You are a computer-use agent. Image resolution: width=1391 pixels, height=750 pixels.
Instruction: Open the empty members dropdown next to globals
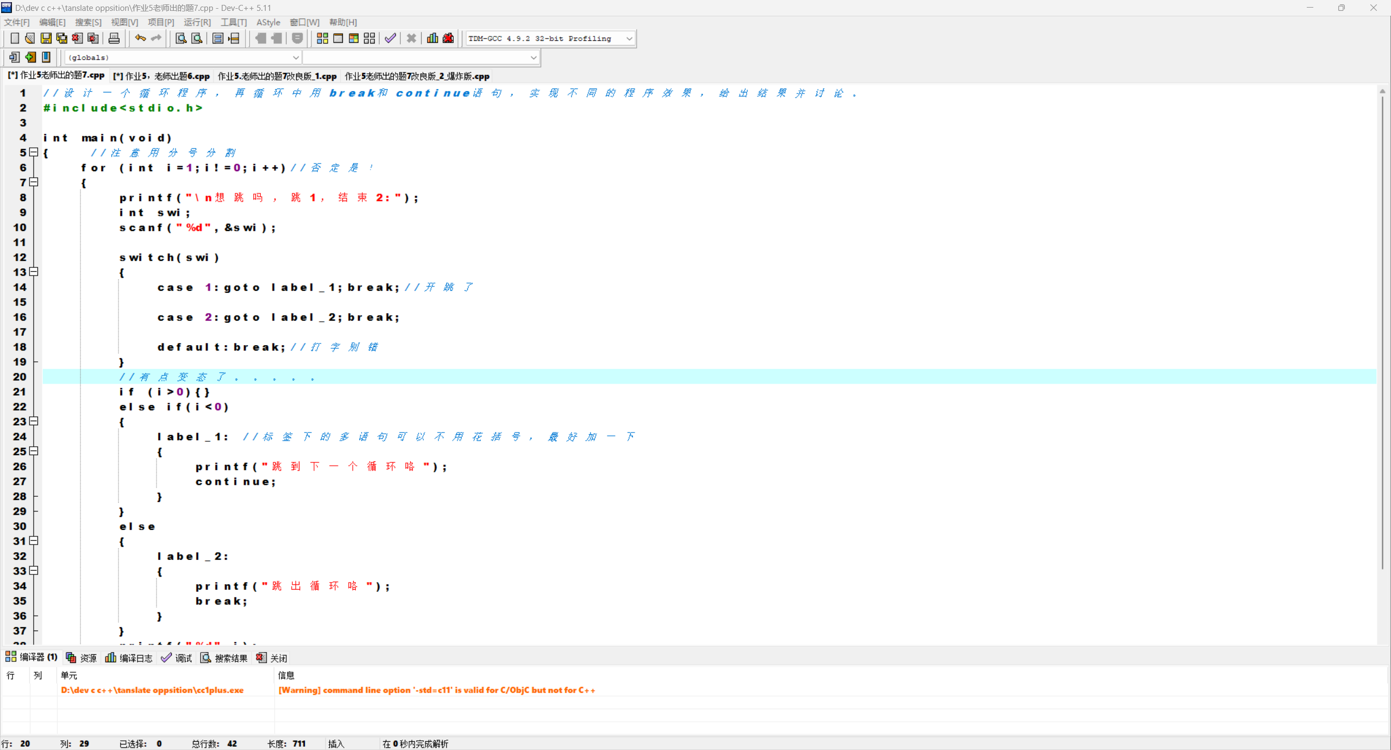(533, 58)
